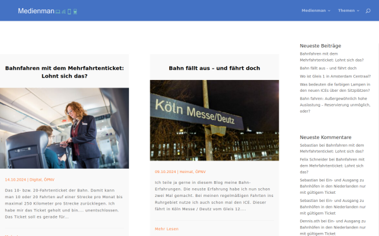Open sidebar link about farbigen Lampen in ICEs
The width and height of the screenshot is (379, 236).
335,87
